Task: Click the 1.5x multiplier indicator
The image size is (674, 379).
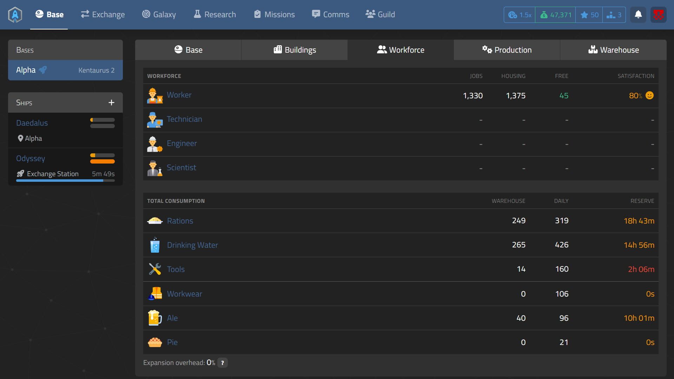Action: coord(520,15)
